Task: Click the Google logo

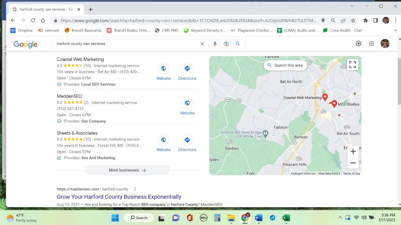Action: [25, 44]
